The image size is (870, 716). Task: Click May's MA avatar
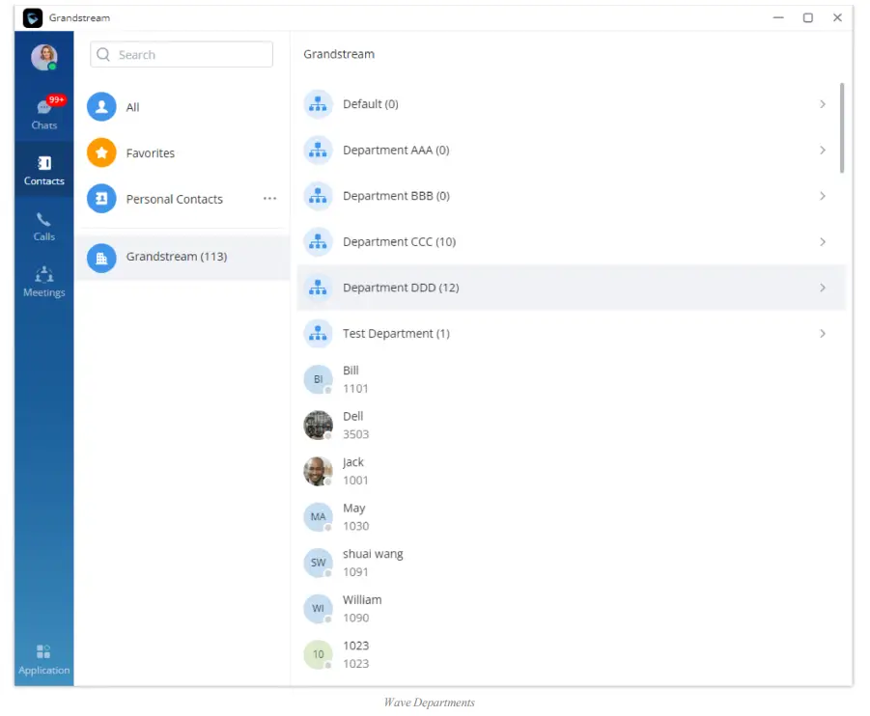(318, 517)
